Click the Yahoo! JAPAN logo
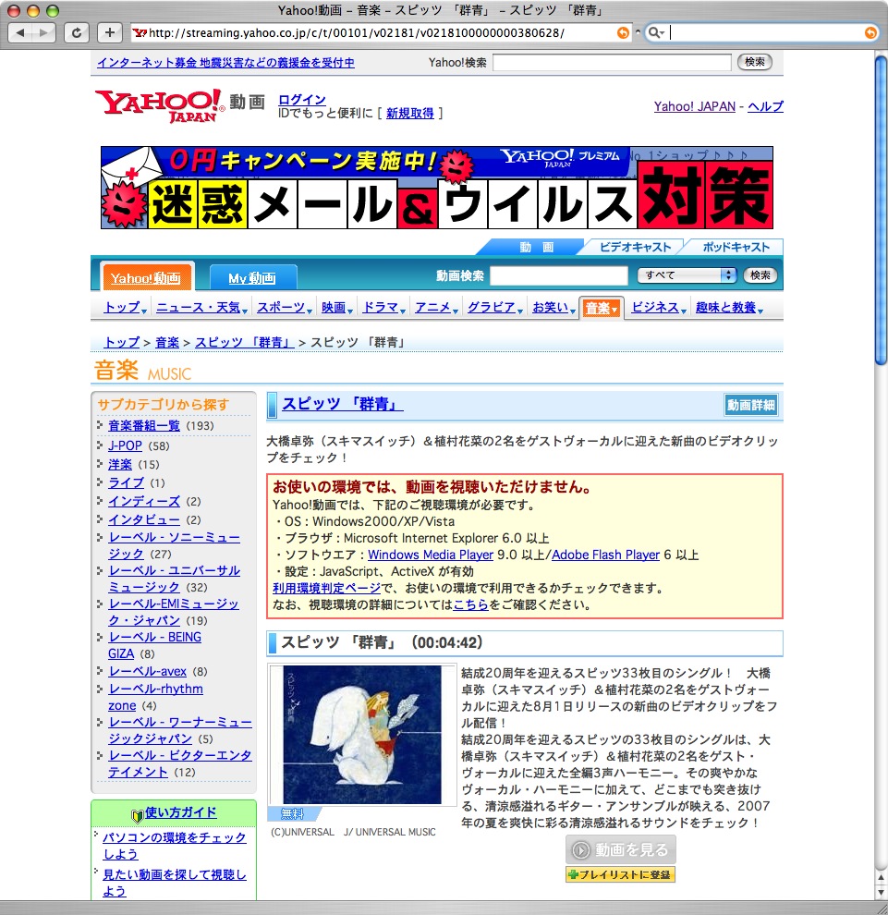This screenshot has height=915, width=888. pyautogui.click(x=161, y=105)
